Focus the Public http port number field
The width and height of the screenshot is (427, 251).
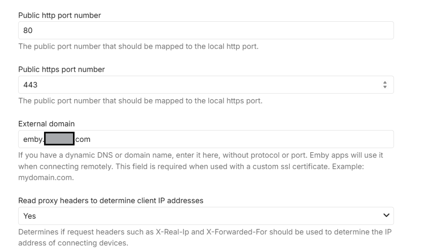point(206,31)
